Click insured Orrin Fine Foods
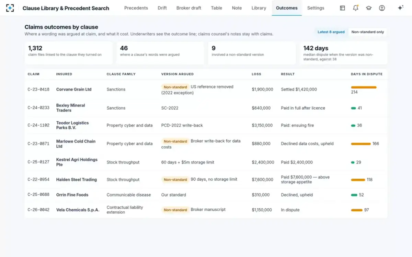This screenshot has width=412, height=257. pyautogui.click(x=72, y=195)
